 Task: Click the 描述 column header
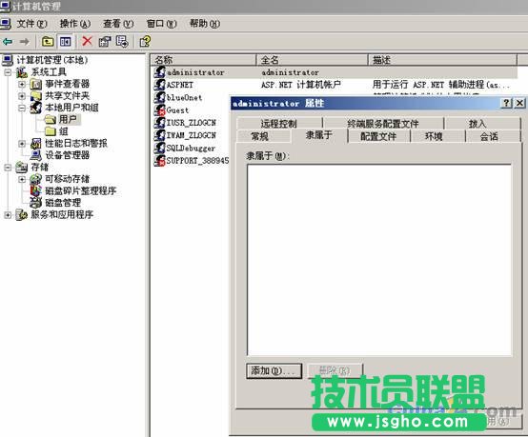coord(442,60)
